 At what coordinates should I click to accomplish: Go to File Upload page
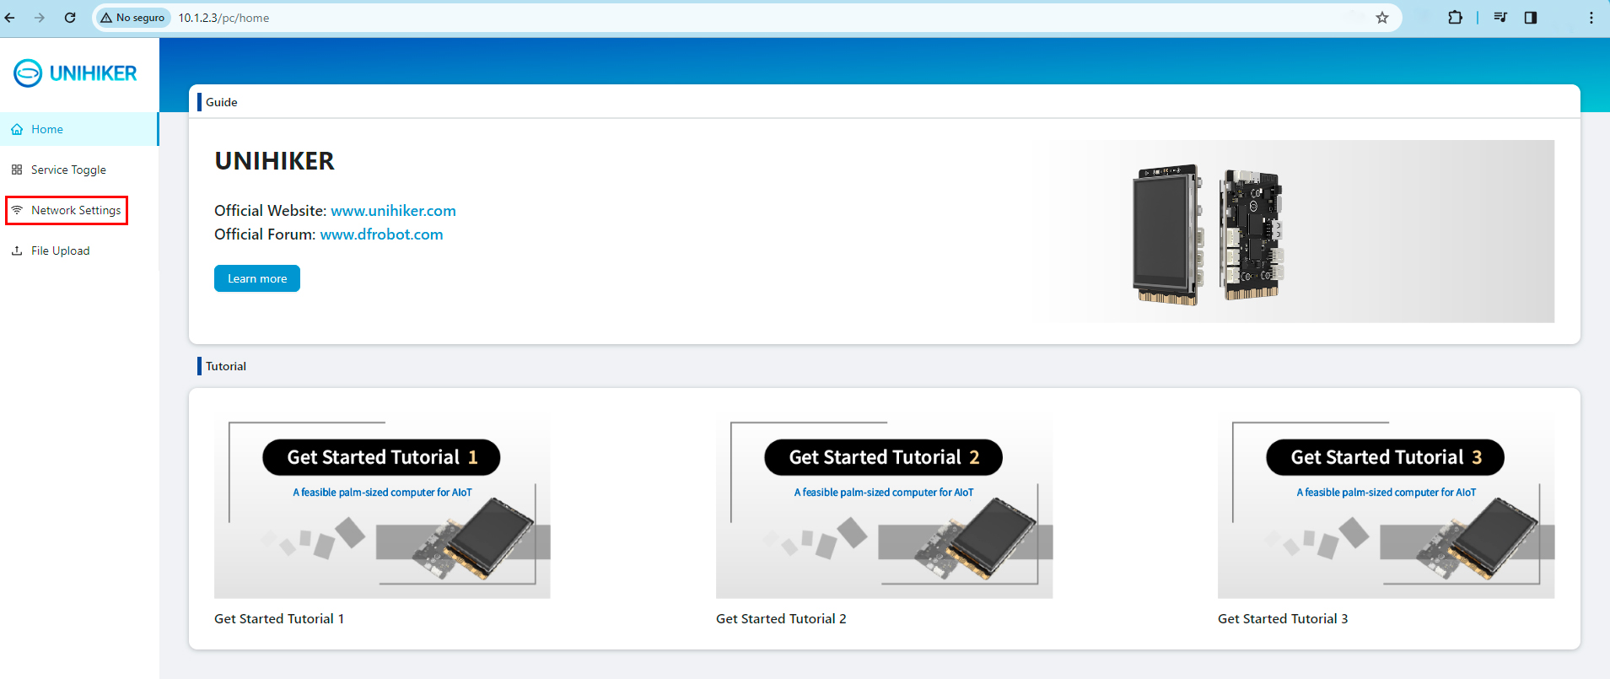[60, 251]
